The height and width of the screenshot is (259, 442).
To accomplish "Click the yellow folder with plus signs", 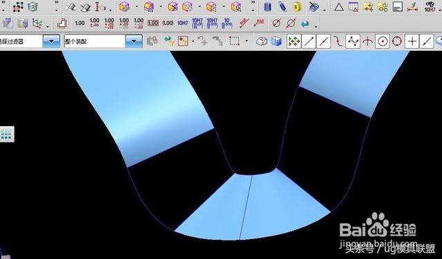I will coord(368,7).
